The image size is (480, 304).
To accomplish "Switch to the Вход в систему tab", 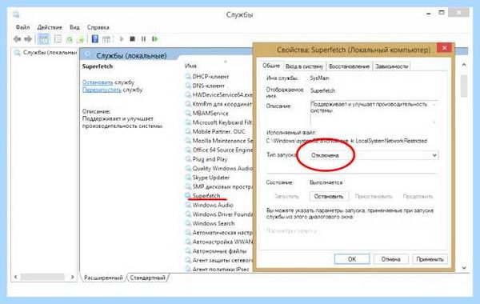I will click(304, 66).
